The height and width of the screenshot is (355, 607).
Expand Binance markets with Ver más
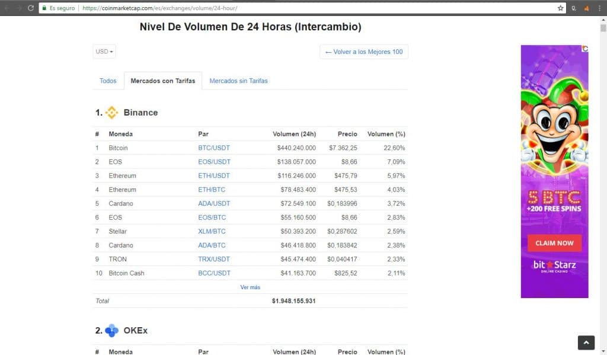pos(250,287)
